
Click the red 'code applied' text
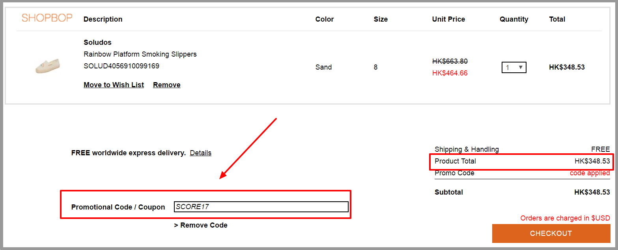[x=590, y=173]
